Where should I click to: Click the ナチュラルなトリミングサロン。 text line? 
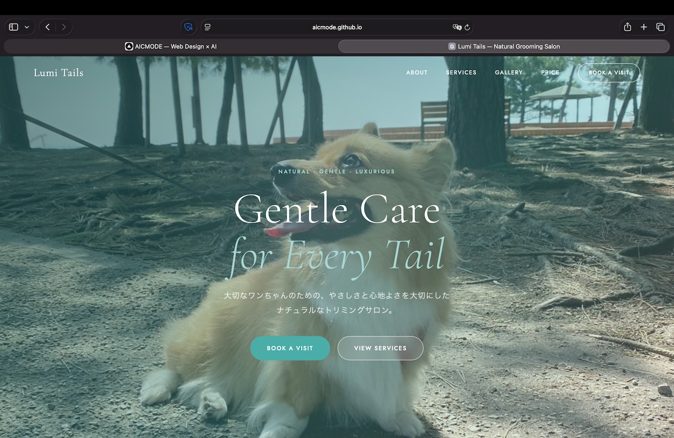pos(336,310)
